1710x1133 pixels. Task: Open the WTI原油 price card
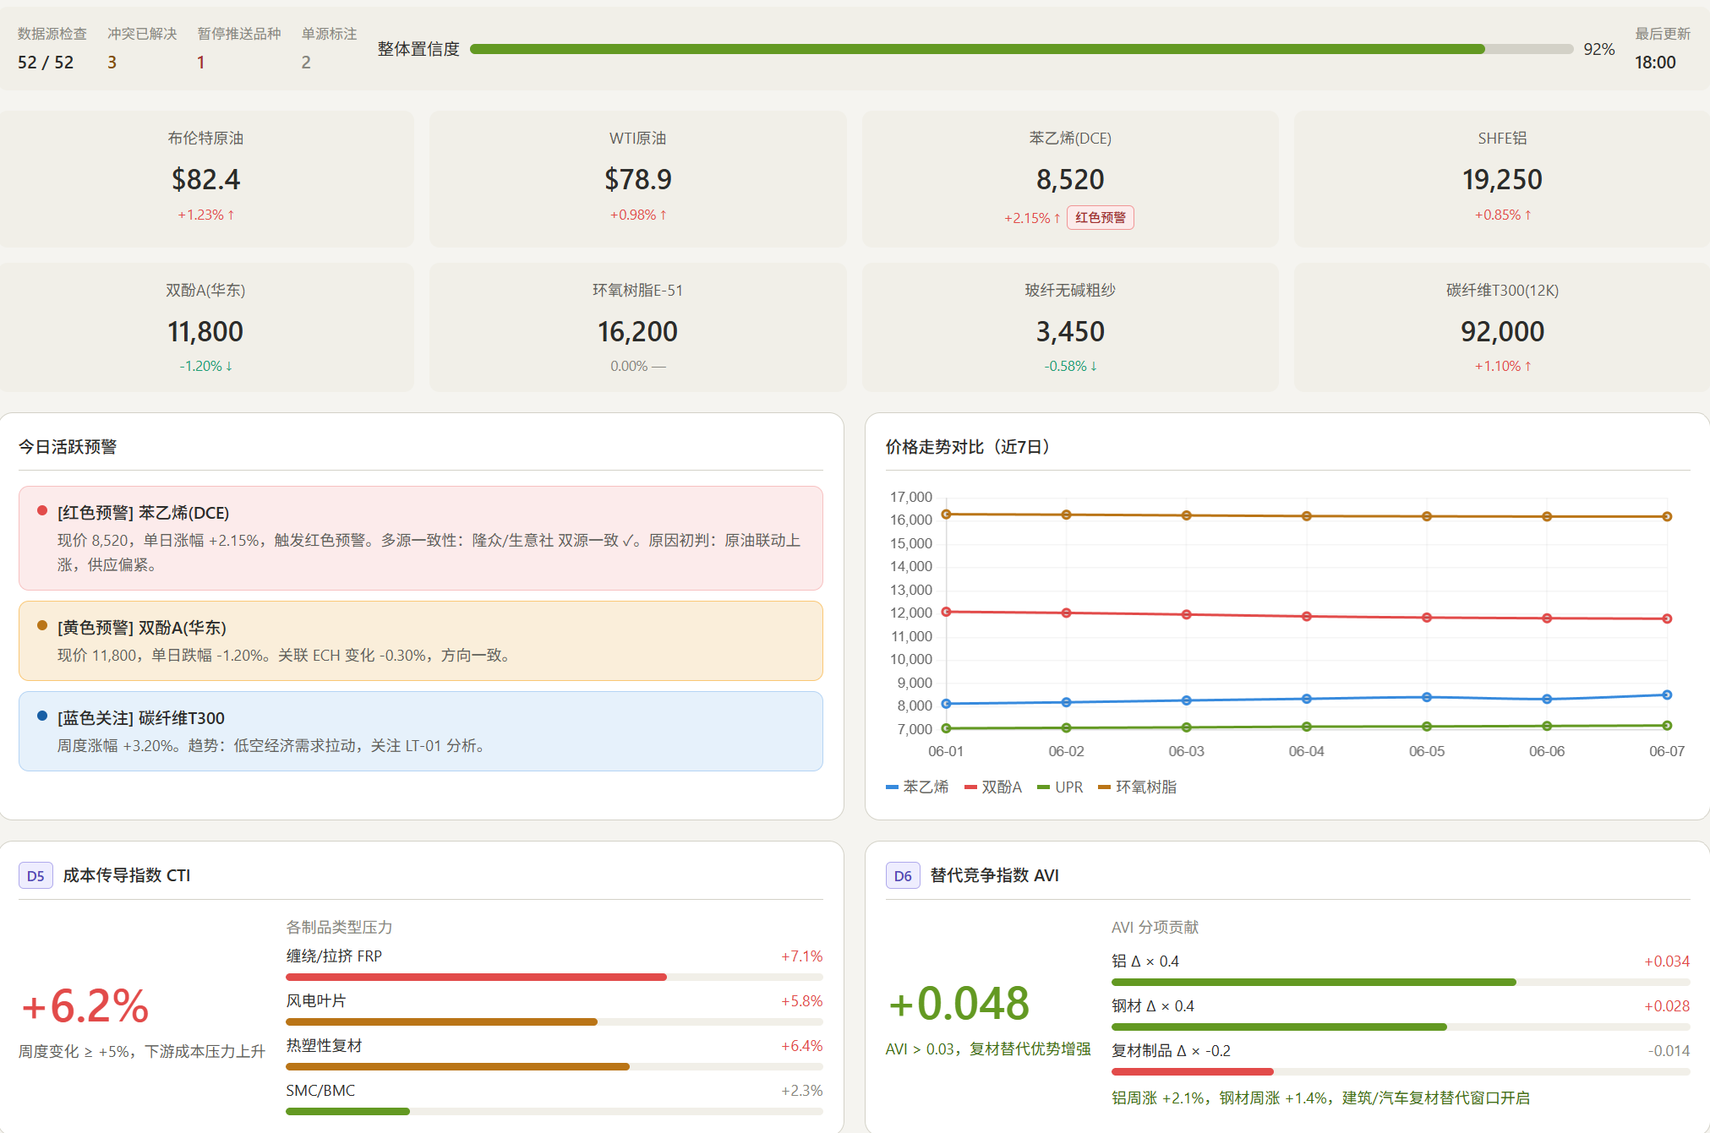(x=638, y=178)
